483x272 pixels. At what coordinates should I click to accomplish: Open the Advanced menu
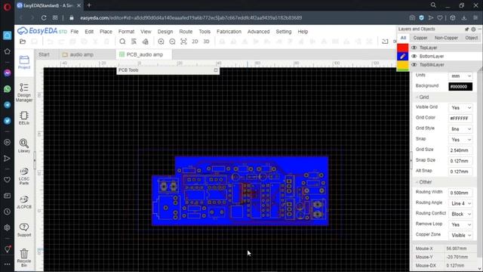[258, 32]
